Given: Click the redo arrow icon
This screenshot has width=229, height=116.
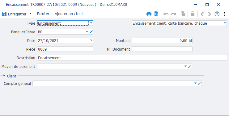Looking at the screenshot, I should click(173, 14).
